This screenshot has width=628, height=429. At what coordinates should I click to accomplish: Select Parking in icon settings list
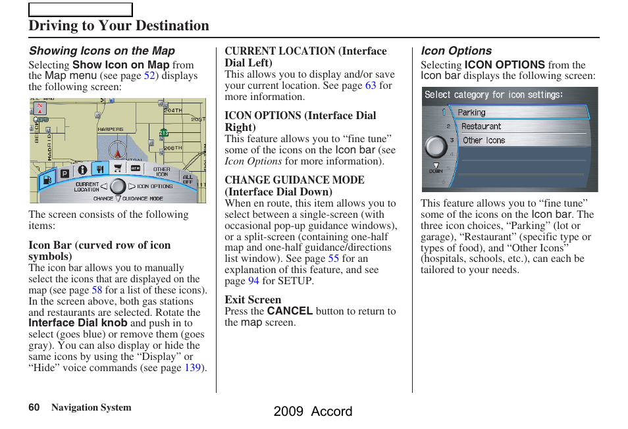pos(519,113)
